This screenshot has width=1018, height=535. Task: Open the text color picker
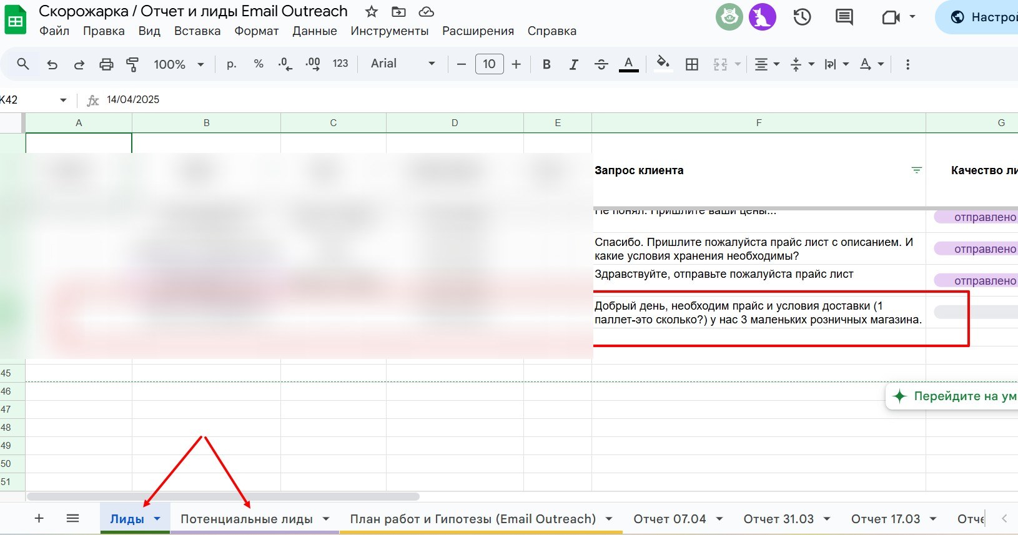[629, 64]
